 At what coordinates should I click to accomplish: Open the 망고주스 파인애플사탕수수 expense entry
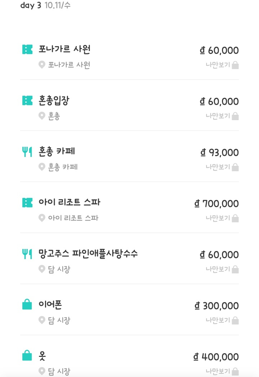[x=88, y=254]
